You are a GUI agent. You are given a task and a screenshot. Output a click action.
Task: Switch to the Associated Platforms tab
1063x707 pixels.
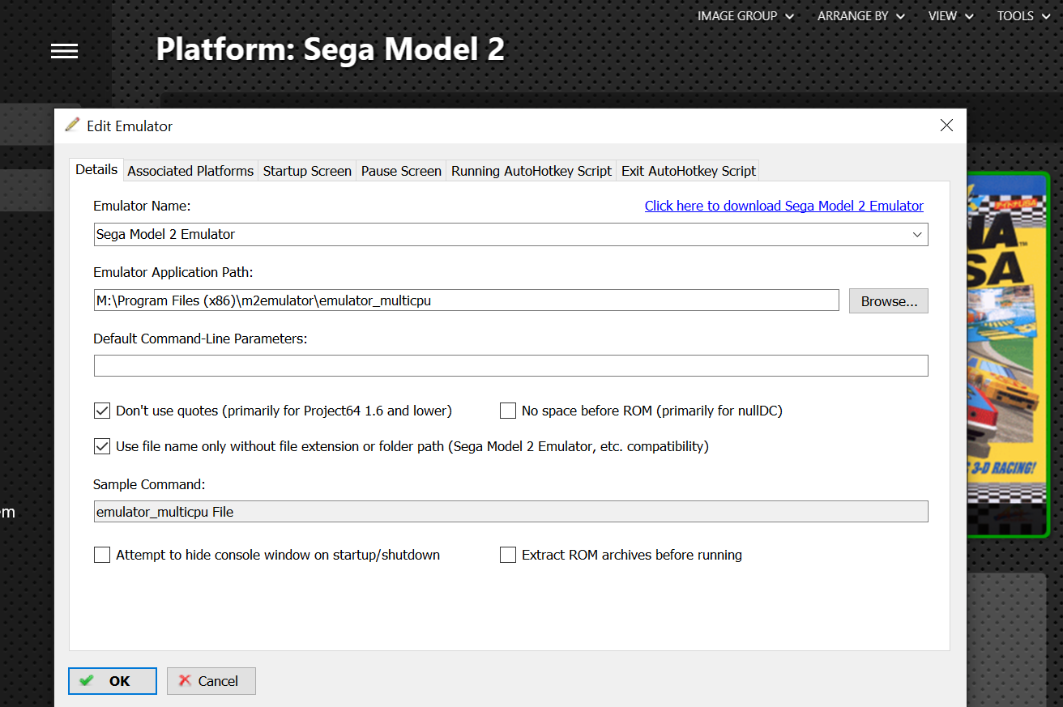190,171
